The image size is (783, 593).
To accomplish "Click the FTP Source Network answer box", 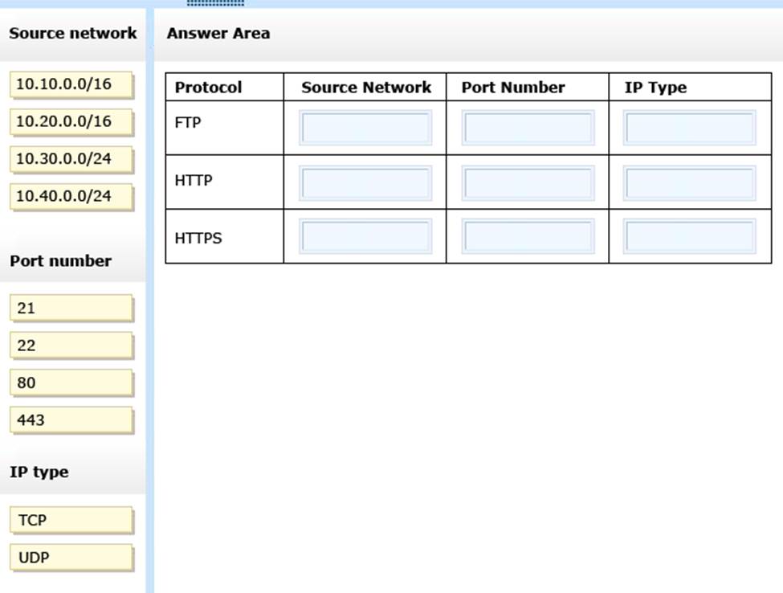I will 365,128.
